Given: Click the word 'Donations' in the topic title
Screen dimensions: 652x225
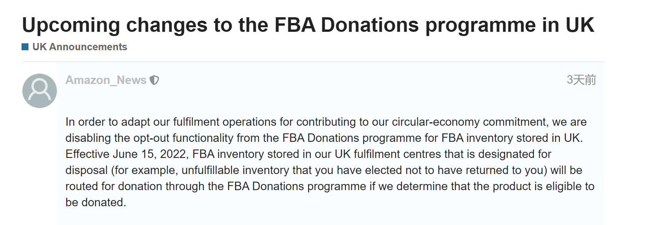Looking at the screenshot, I should pyautogui.click(x=370, y=25).
